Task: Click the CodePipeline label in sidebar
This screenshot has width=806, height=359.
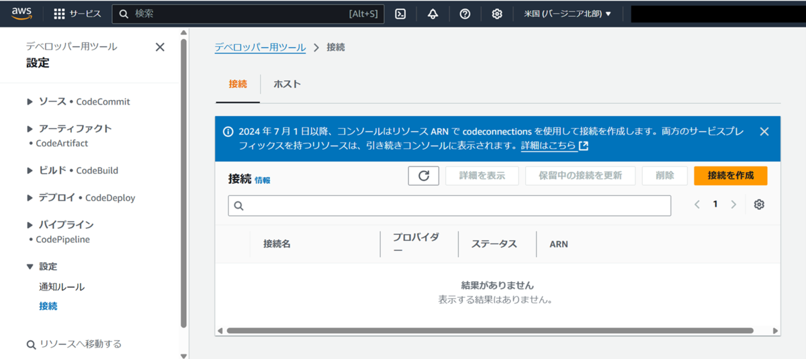Action: tap(62, 240)
